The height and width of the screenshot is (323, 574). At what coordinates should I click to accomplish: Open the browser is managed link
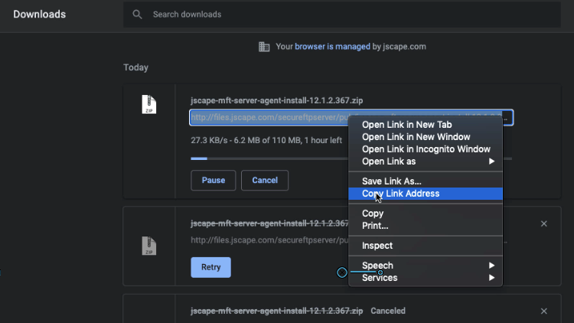pos(323,47)
